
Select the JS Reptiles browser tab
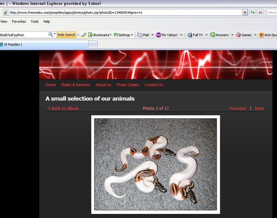pos(44,45)
